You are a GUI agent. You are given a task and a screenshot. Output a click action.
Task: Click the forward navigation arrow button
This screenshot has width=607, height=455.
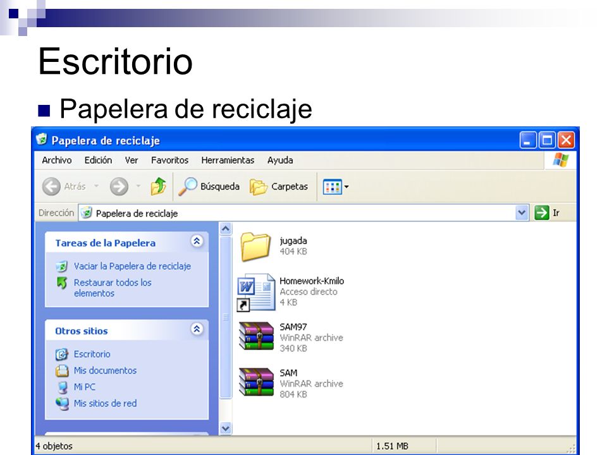pos(120,186)
